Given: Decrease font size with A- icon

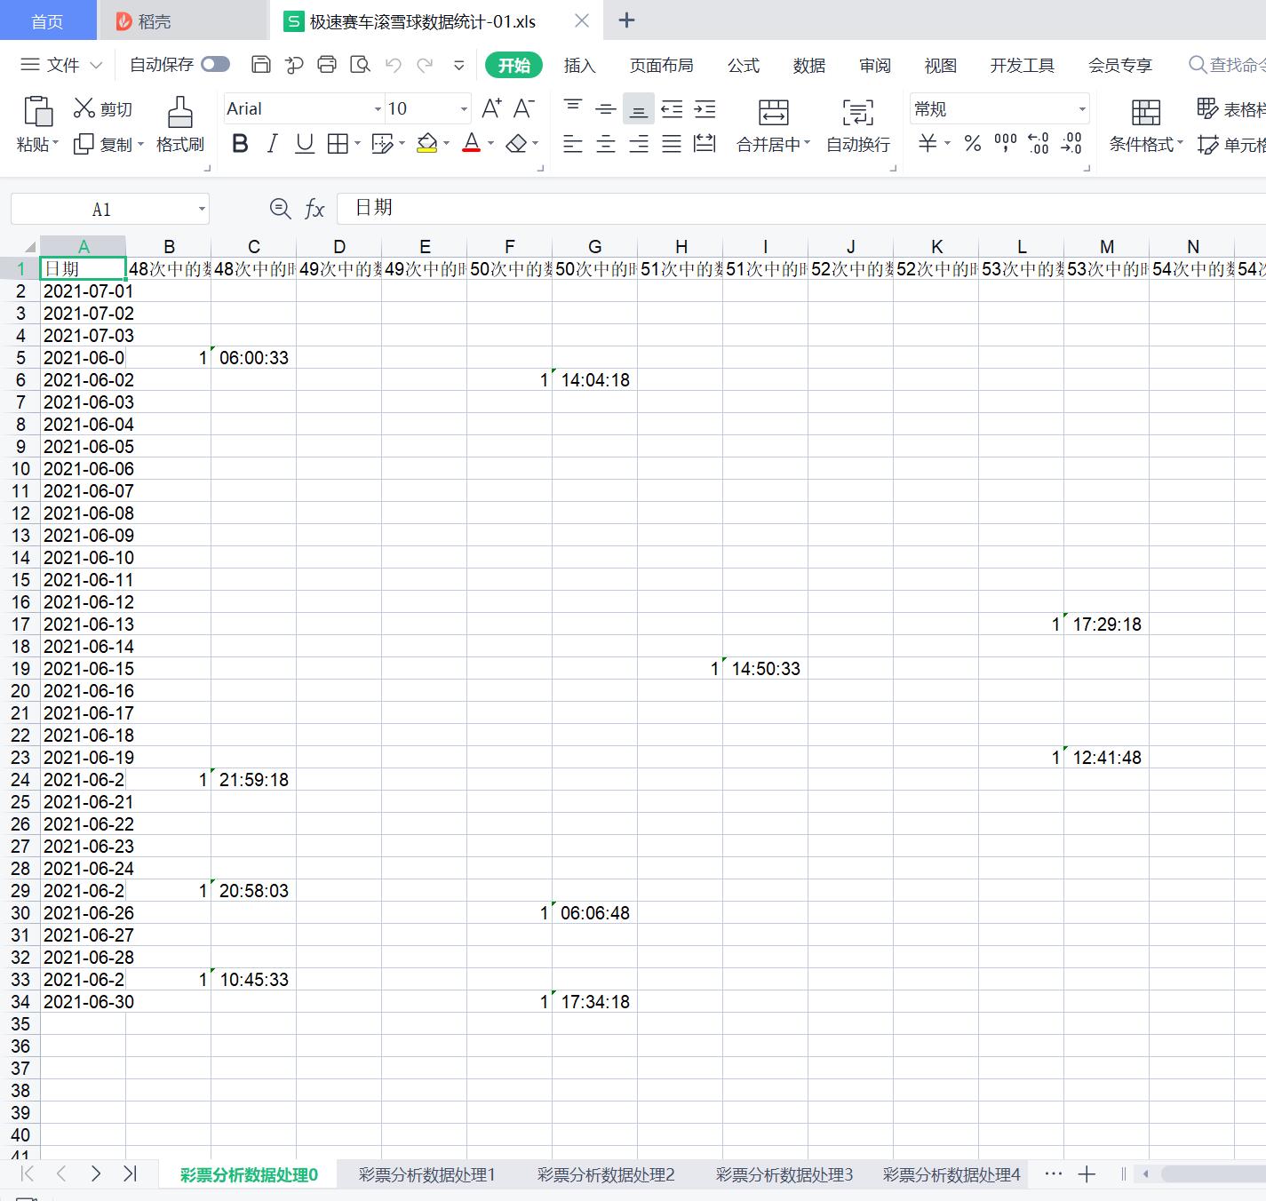Looking at the screenshot, I should click(524, 108).
